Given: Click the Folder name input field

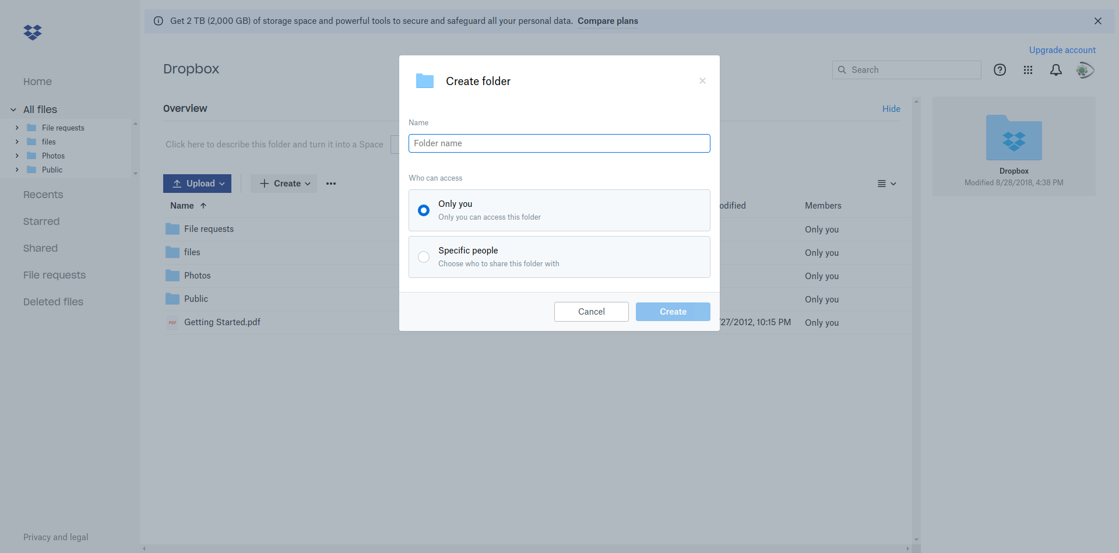Looking at the screenshot, I should coord(559,143).
